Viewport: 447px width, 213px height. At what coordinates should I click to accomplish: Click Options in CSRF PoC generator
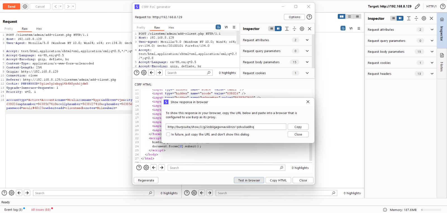[x=294, y=17]
